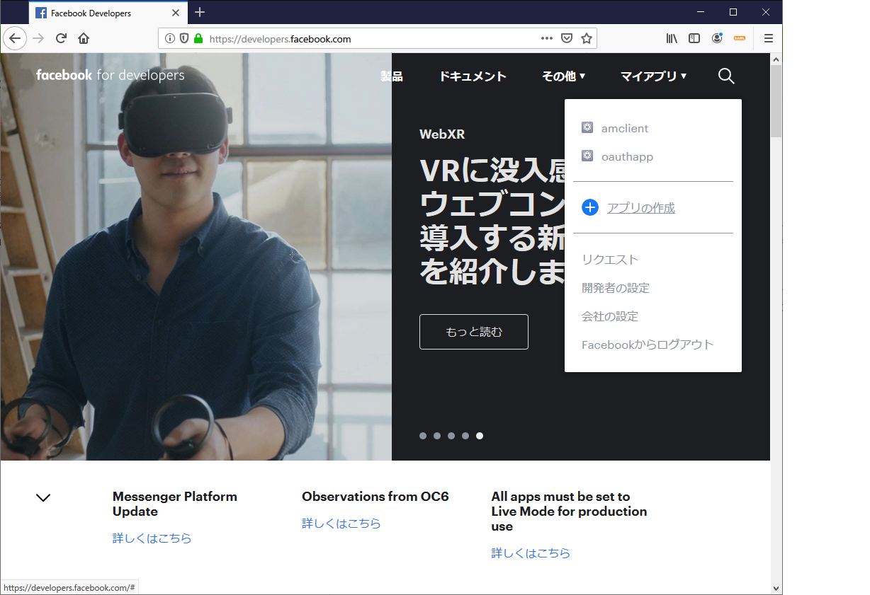The height and width of the screenshot is (595, 870).
Task: Click the Observations from OC6 heading
Action: [375, 497]
